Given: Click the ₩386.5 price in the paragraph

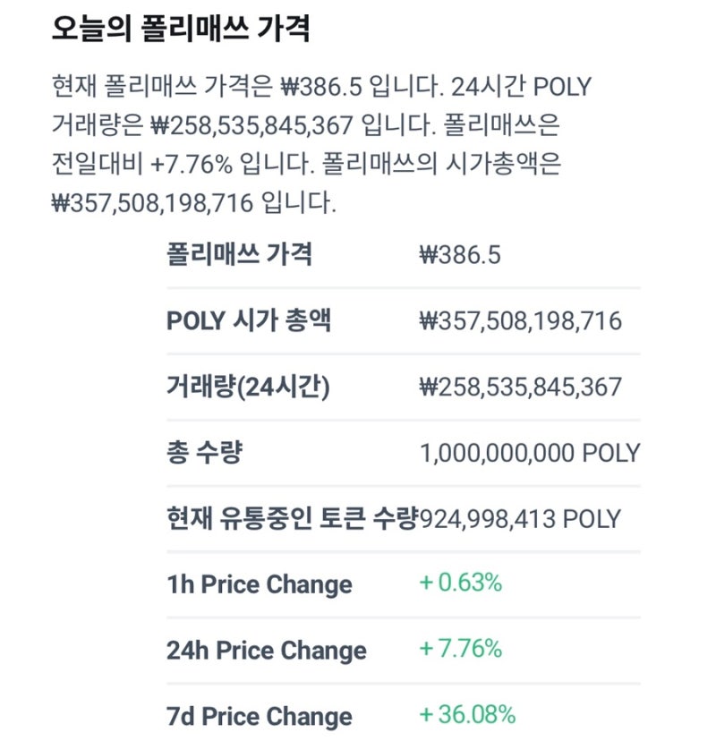Looking at the screenshot, I should coord(321,87).
